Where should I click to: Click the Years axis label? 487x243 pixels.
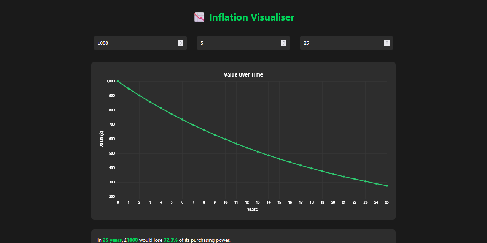click(252, 209)
